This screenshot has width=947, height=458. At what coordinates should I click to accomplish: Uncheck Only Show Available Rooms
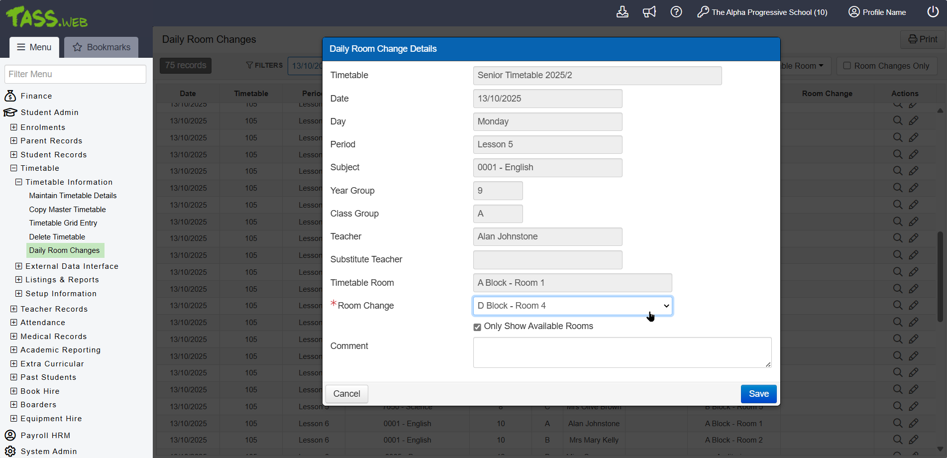point(477,327)
